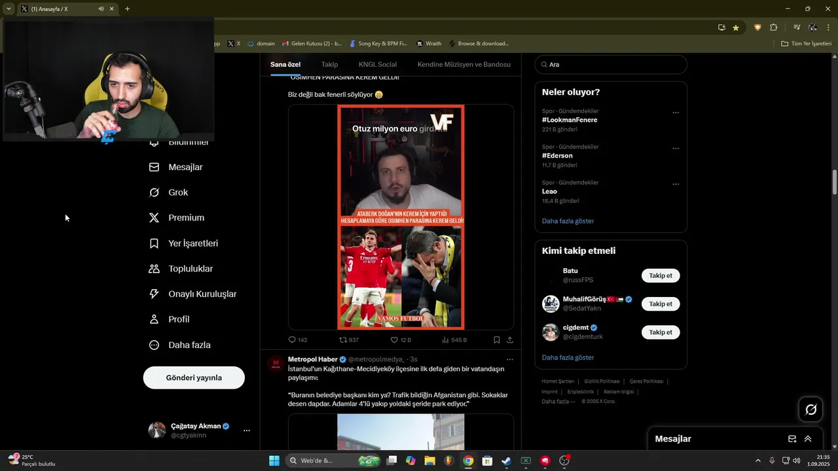Share the Otuz milyon euro video post
Viewport: 838px width, 471px height.
(510, 340)
